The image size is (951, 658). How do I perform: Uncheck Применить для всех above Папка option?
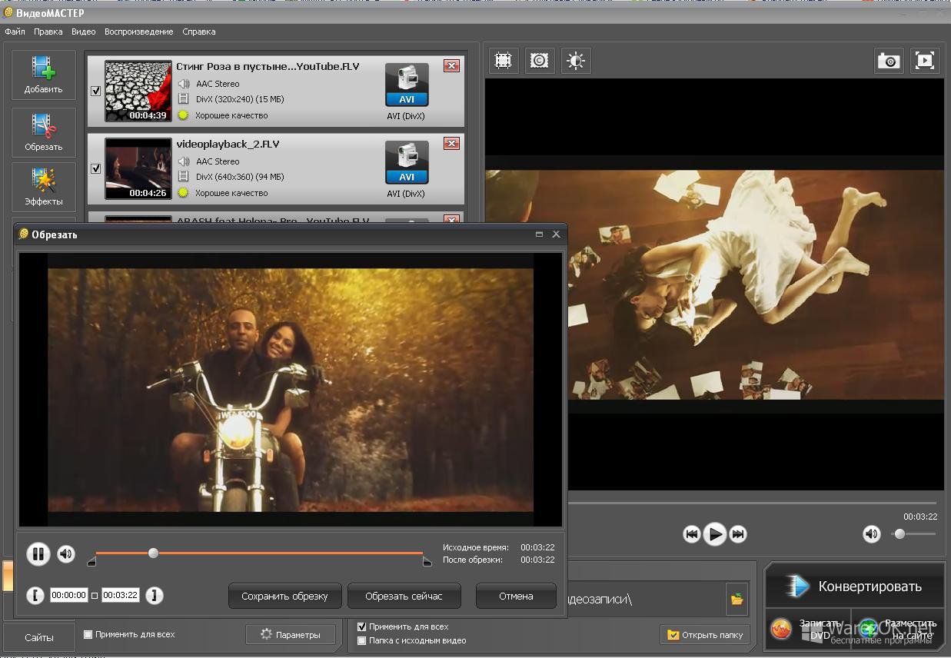pyautogui.click(x=362, y=626)
